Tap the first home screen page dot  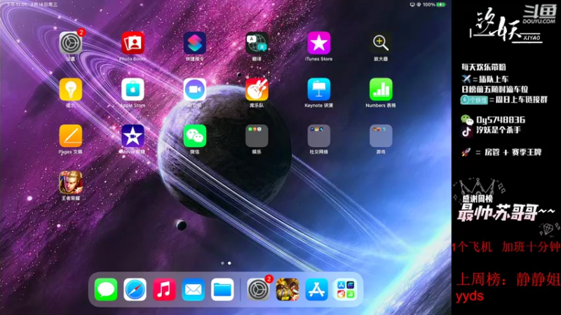pyautogui.click(x=222, y=263)
